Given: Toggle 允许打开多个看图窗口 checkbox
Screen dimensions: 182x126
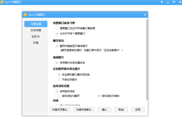Looking at the screenshot, I should [x=57, y=34].
